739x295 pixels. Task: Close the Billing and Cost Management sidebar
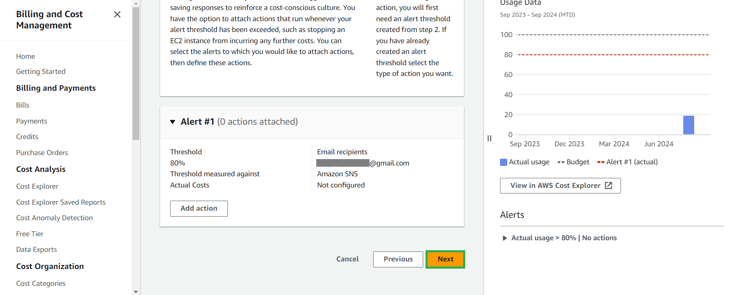click(117, 14)
